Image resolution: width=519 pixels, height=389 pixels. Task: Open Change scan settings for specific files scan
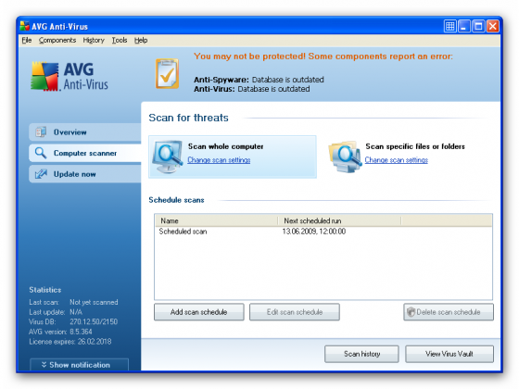[x=397, y=160]
